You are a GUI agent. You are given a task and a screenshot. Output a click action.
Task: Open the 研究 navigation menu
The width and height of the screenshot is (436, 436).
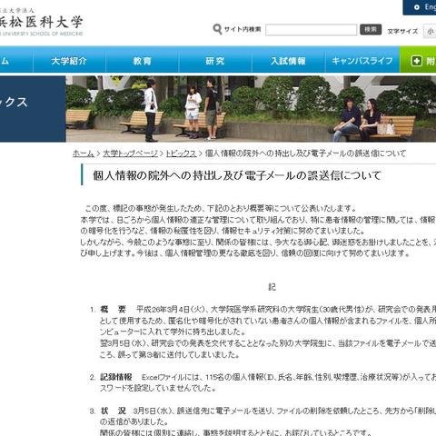[215, 61]
